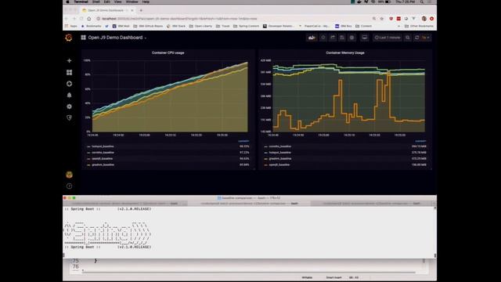Image resolution: width=501 pixels, height=282 pixels.
Task: Open the 'Other Bookmarks' folder
Action: click(419, 26)
